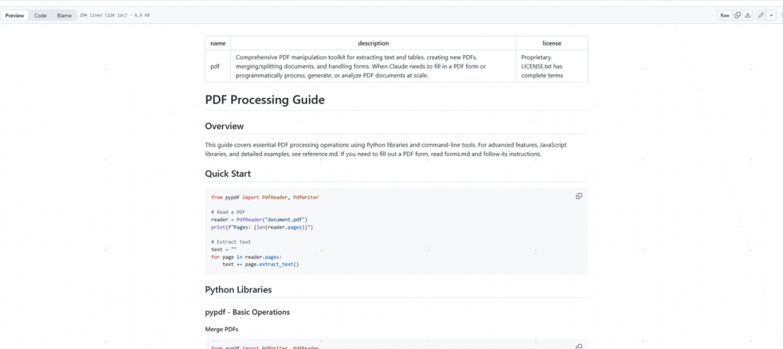
Task: Click the 'from pypdf import PdfReader, PdfWriter' line
Action: 265,198
